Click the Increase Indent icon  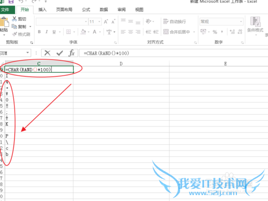(155, 32)
